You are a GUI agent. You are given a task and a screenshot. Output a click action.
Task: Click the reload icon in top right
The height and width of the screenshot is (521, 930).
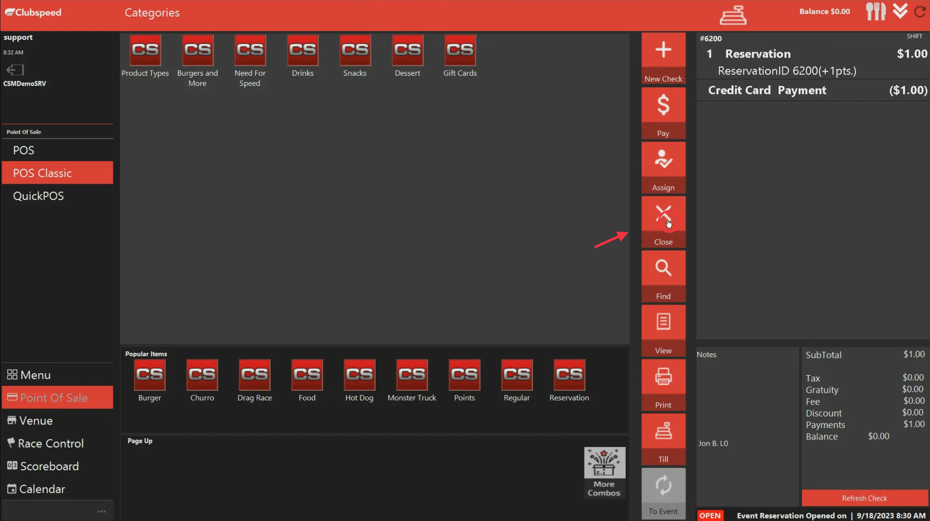tap(920, 12)
